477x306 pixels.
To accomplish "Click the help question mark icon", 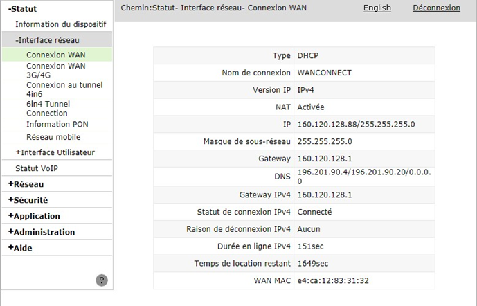I will point(102,280).
